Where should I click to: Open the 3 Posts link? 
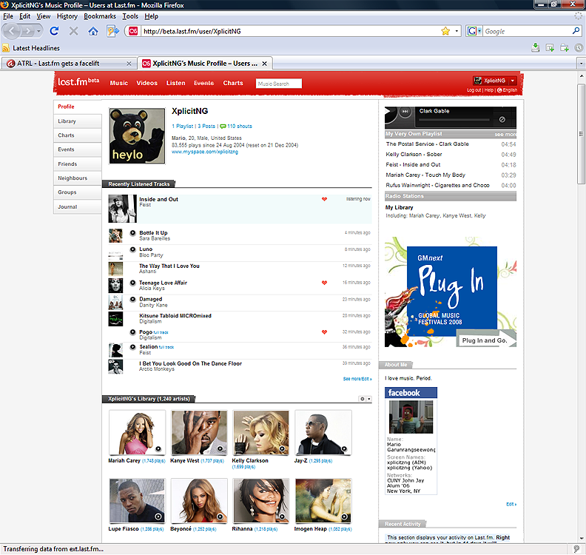[x=206, y=127]
